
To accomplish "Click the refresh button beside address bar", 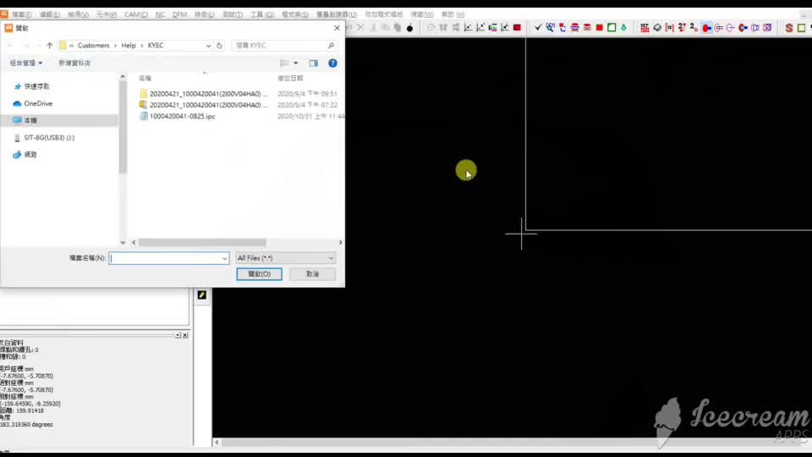I will [220, 45].
